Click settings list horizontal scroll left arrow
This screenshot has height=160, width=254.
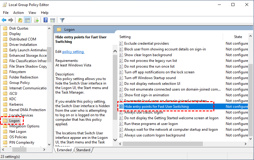coord(120,144)
